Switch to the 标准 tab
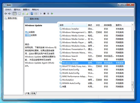The height and width of the screenshot is (103, 140). [x=33, y=93]
